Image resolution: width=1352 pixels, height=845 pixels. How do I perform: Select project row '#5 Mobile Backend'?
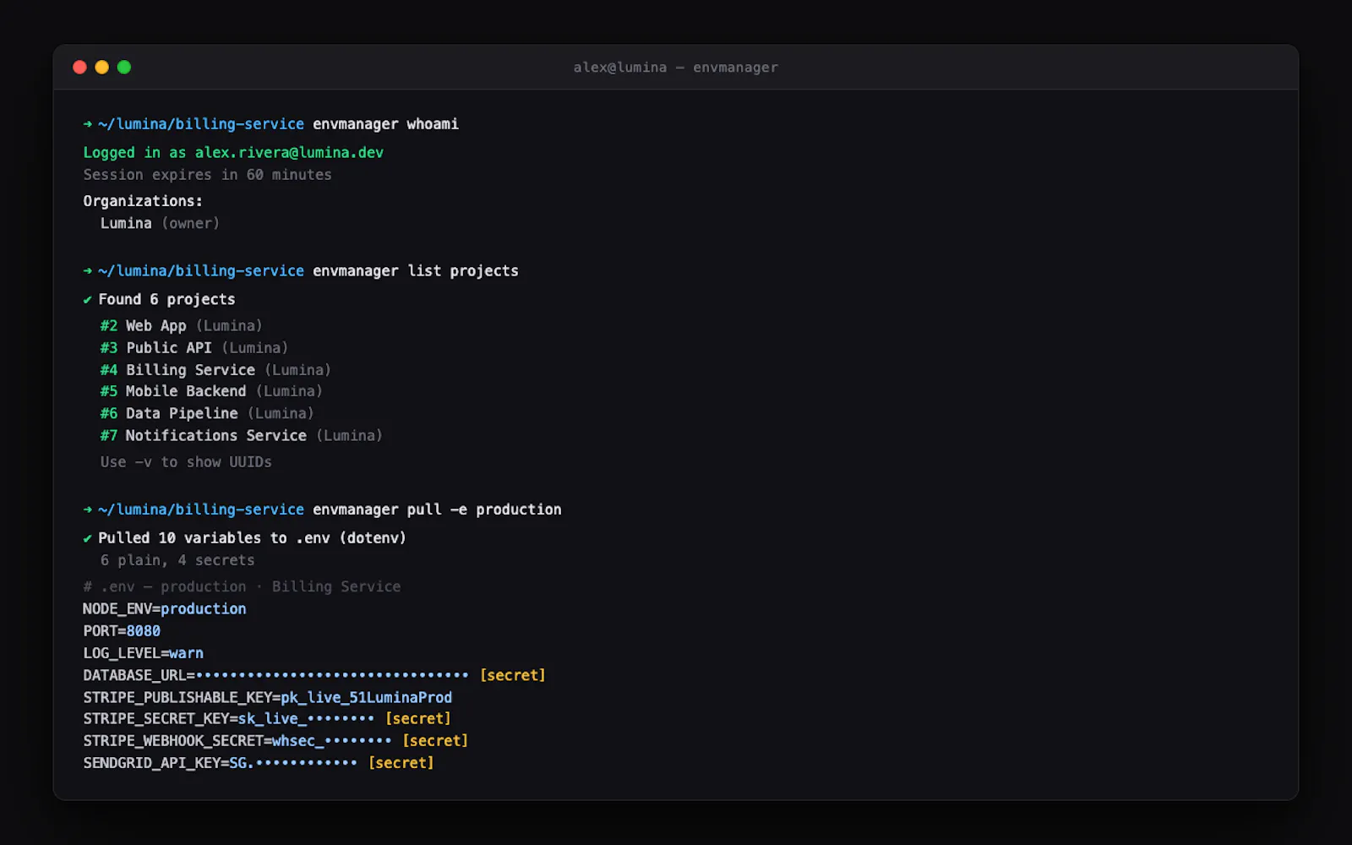tap(211, 391)
